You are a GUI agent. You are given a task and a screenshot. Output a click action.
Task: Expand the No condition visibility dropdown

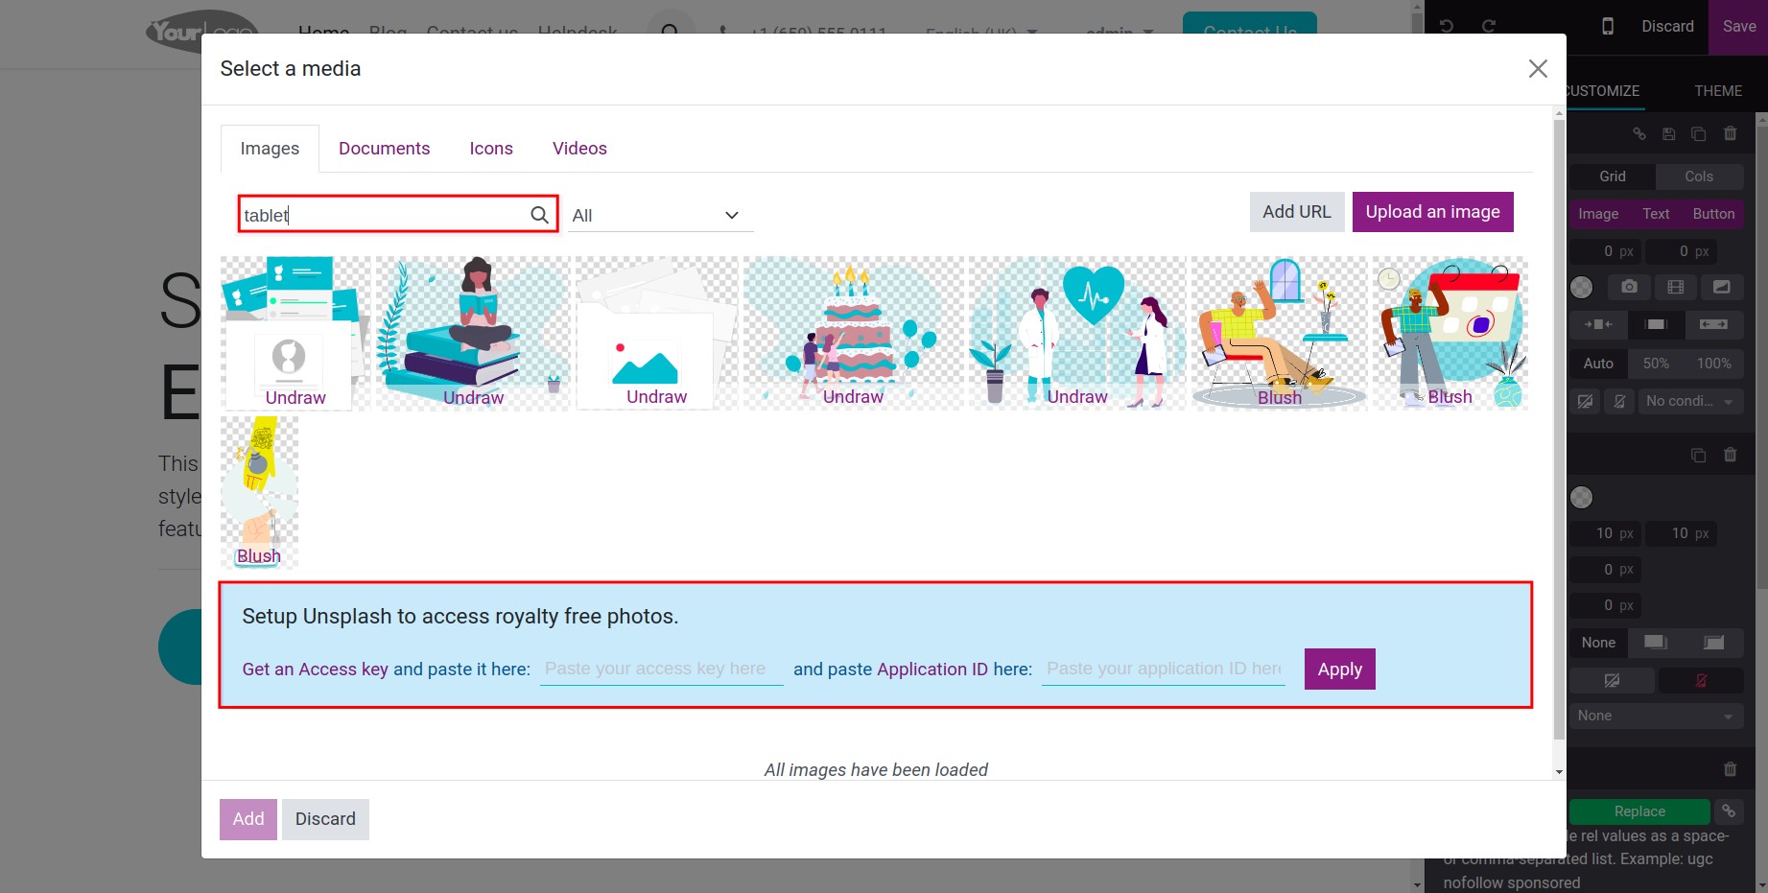(x=1688, y=401)
